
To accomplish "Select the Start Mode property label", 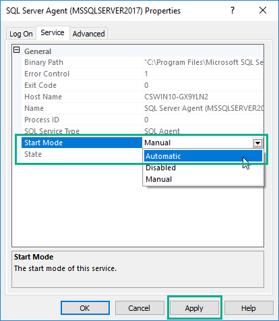I will point(82,143).
